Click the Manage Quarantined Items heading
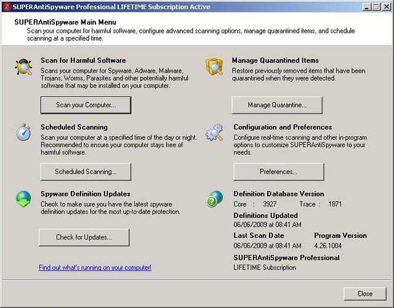394x308 pixels. (275, 60)
